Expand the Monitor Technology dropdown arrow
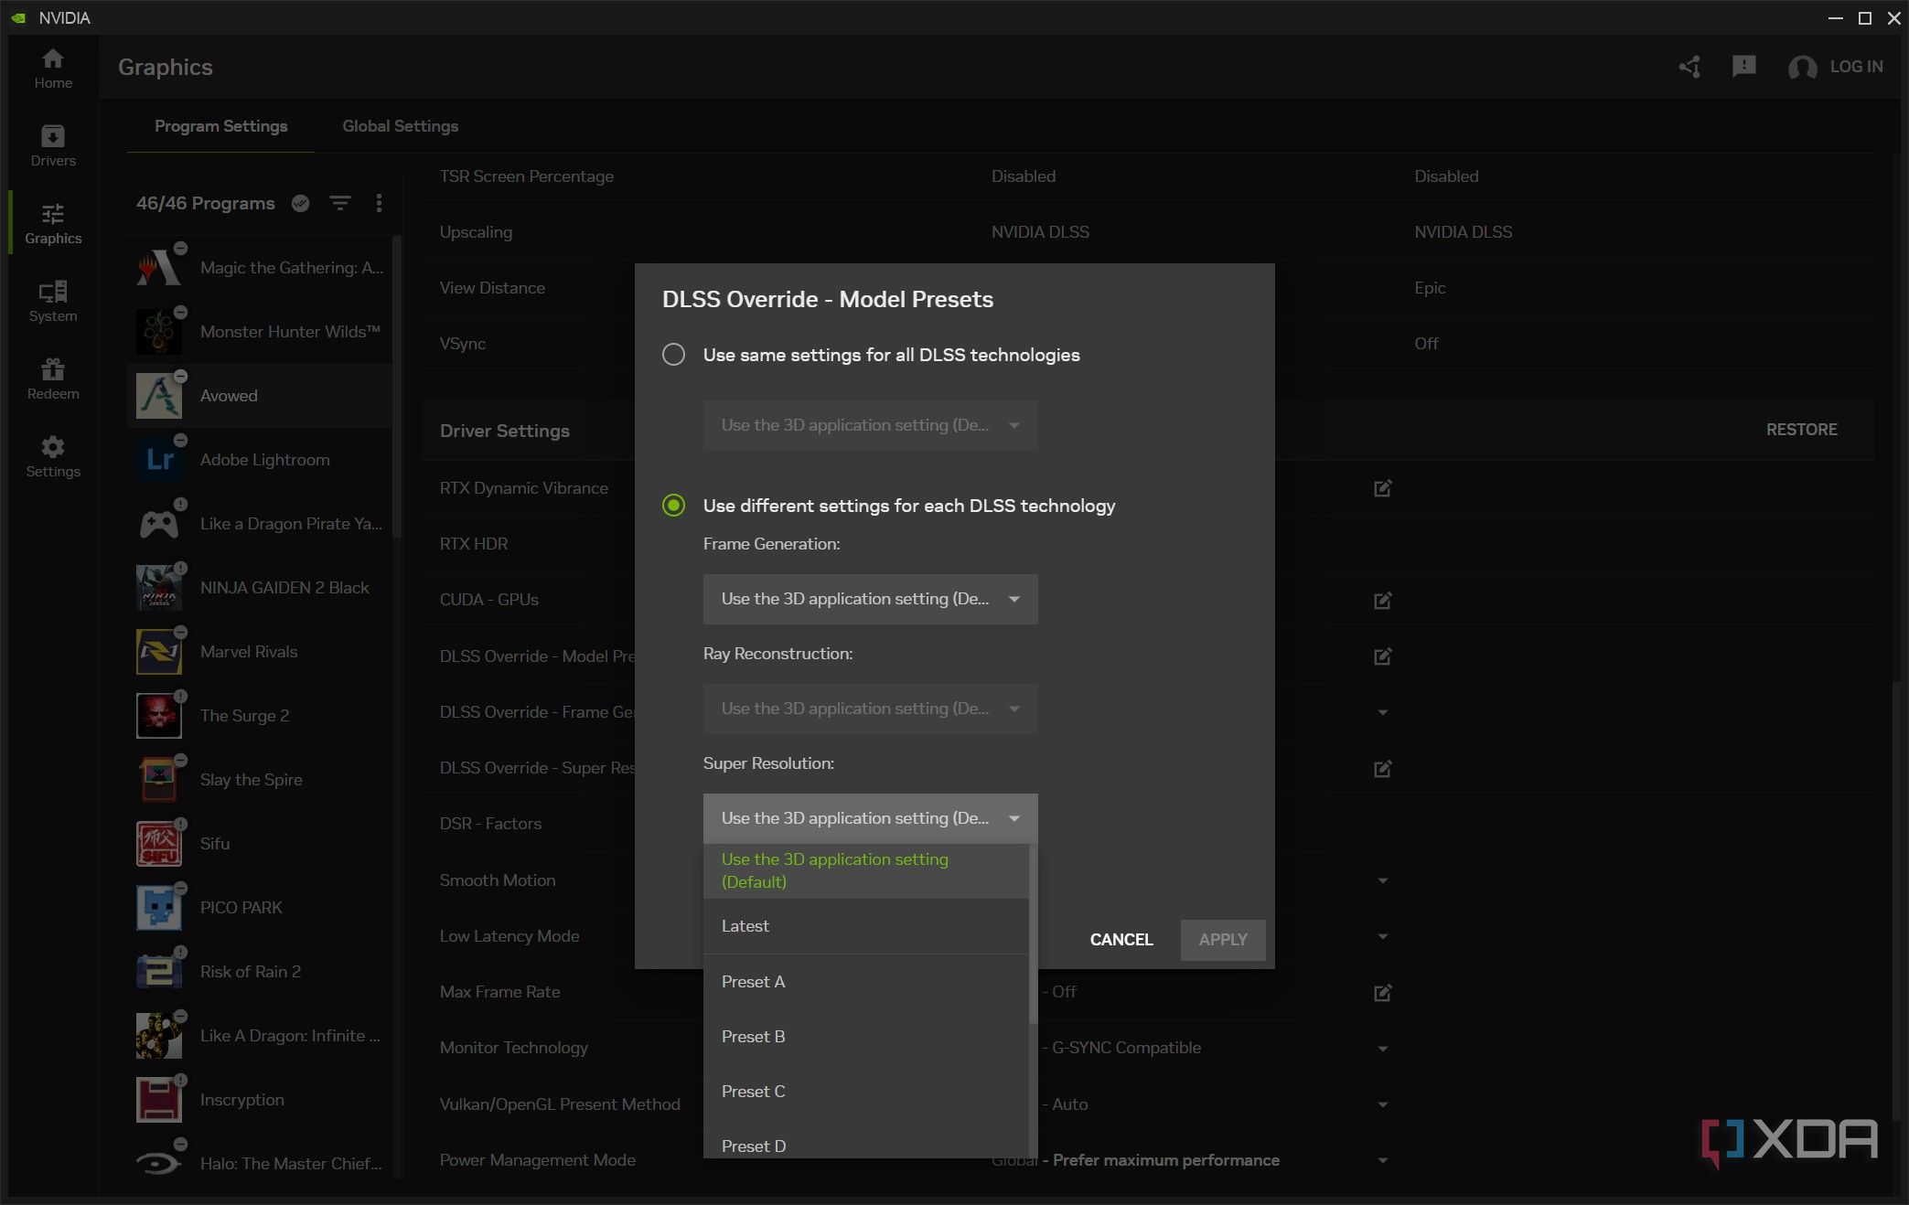This screenshot has width=1909, height=1205. pyautogui.click(x=1382, y=1049)
